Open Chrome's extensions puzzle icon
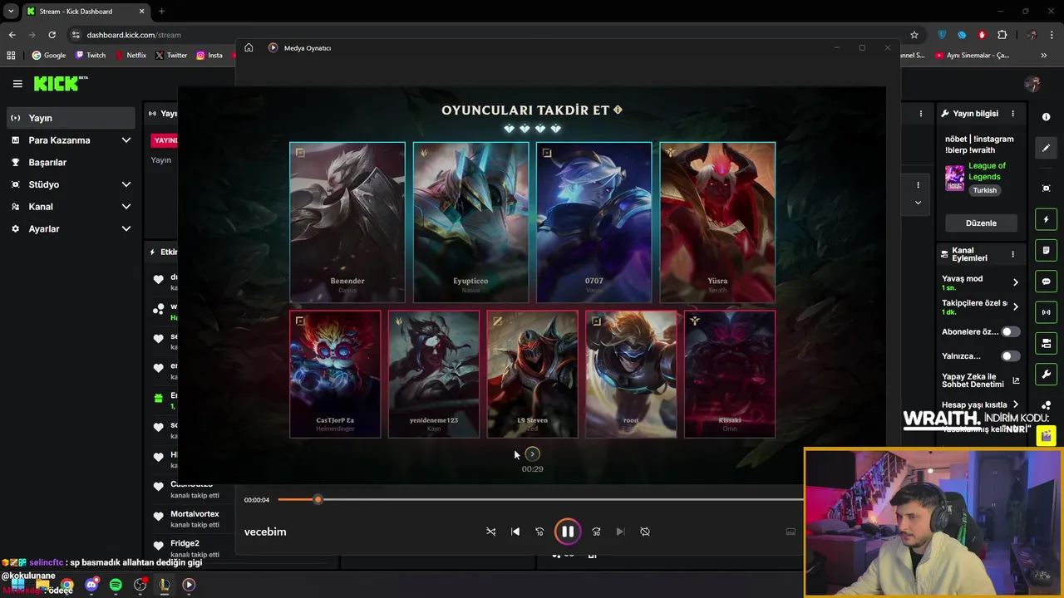1064x598 pixels. coord(1002,35)
